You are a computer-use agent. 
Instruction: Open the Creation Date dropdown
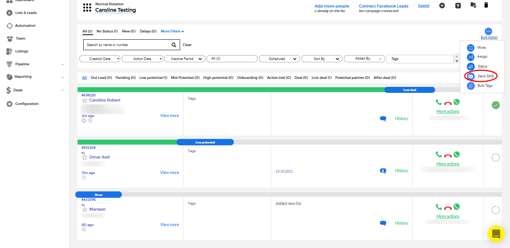click(x=100, y=59)
